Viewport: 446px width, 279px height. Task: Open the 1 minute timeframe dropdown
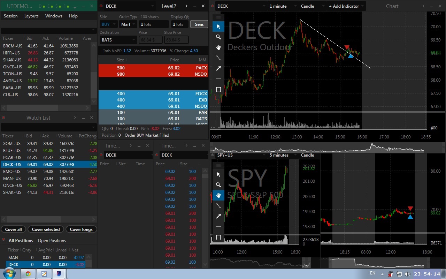pyautogui.click(x=283, y=6)
